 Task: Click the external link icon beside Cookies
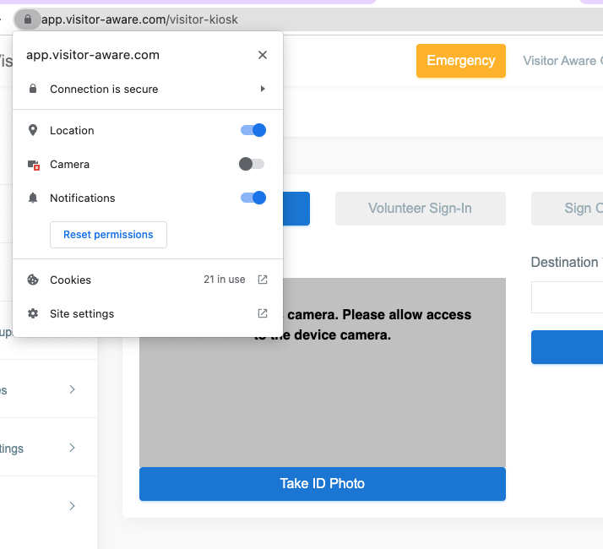(263, 280)
